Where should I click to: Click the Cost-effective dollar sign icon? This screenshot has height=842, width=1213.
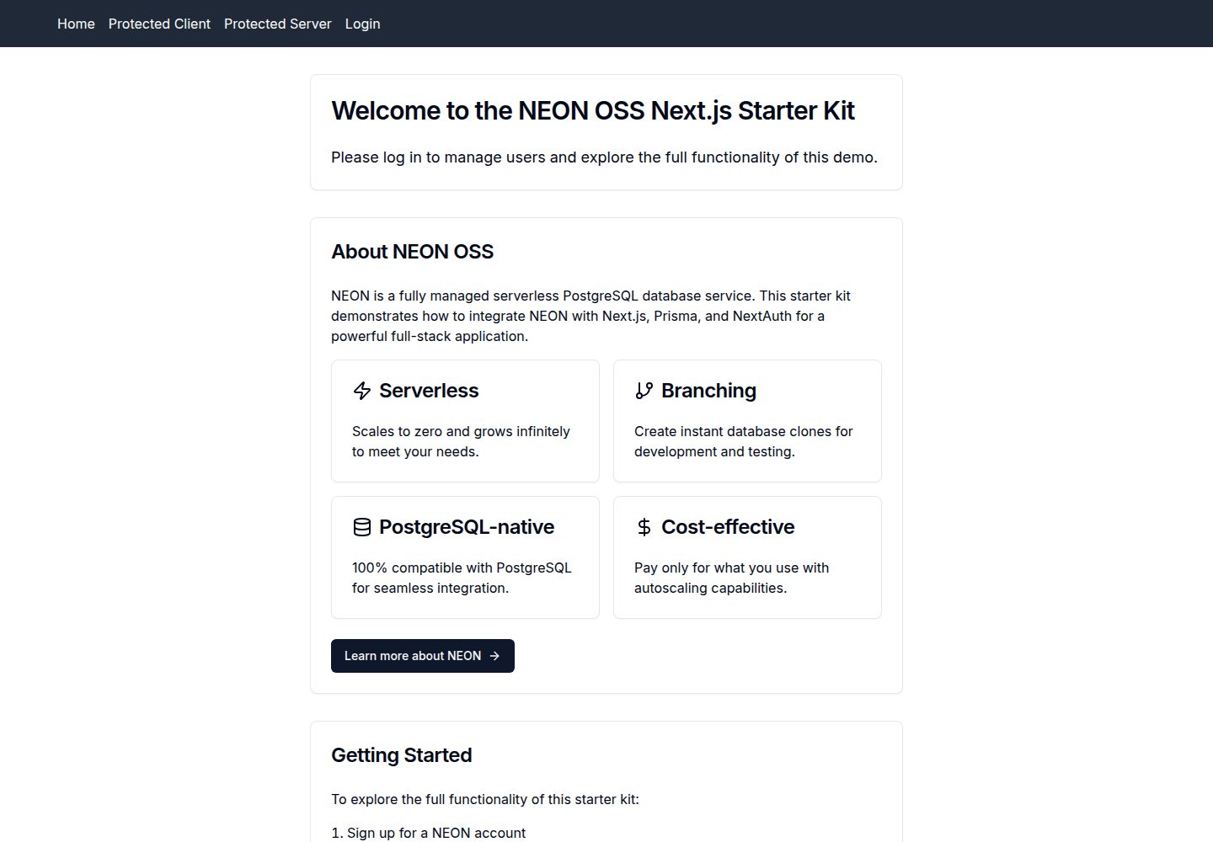644,527
